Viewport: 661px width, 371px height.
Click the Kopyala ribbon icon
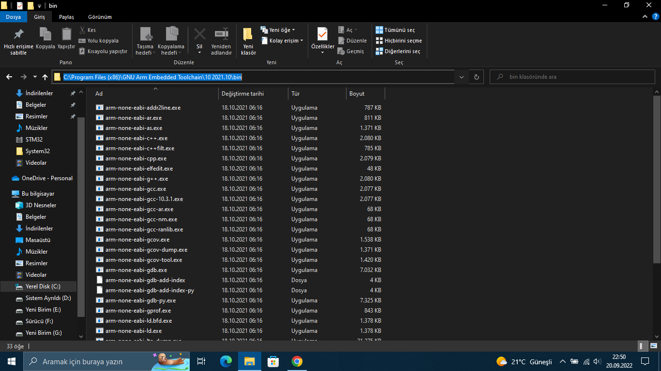tap(45, 38)
